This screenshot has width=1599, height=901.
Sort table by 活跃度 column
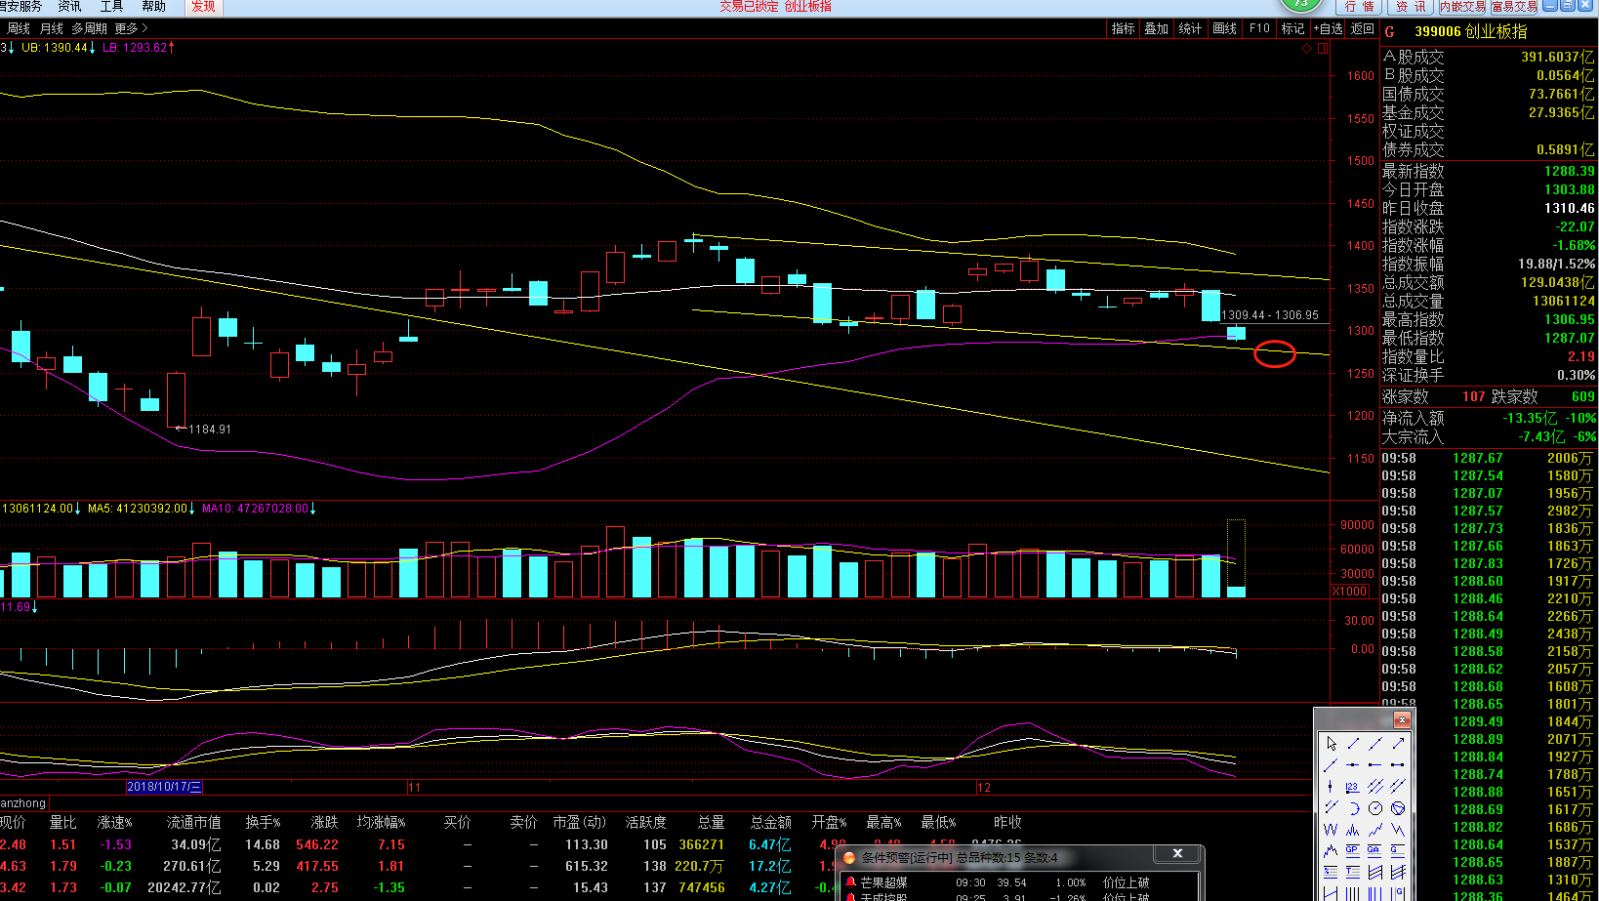[x=646, y=823]
